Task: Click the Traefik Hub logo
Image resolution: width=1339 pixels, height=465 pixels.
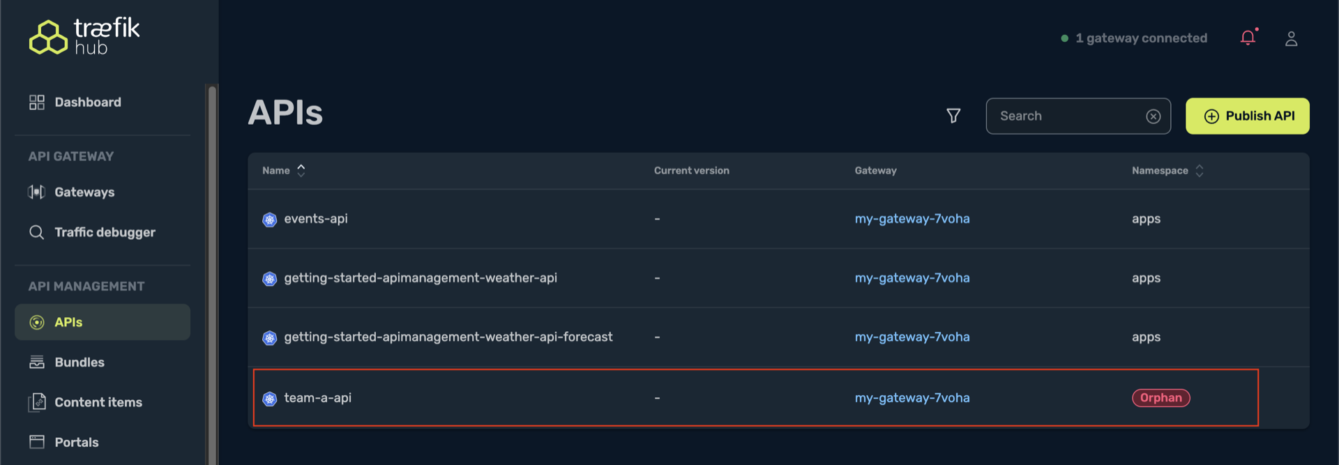Action: [x=84, y=37]
